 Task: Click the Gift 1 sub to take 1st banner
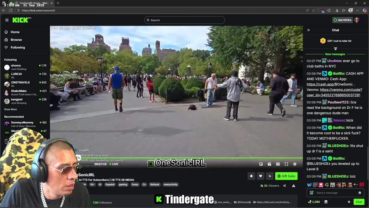[x=336, y=41]
